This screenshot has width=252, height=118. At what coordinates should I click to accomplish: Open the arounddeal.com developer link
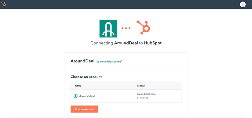coord(109,61)
